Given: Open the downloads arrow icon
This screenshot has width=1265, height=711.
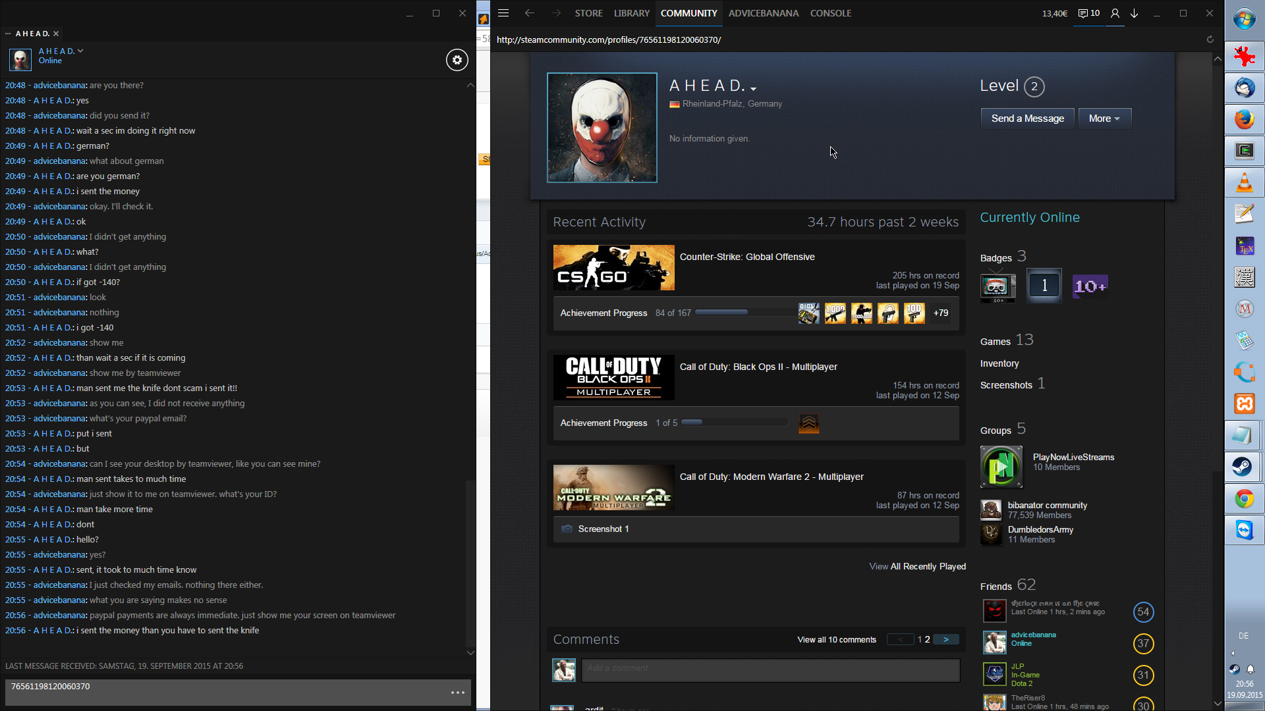Looking at the screenshot, I should coord(1135,13).
